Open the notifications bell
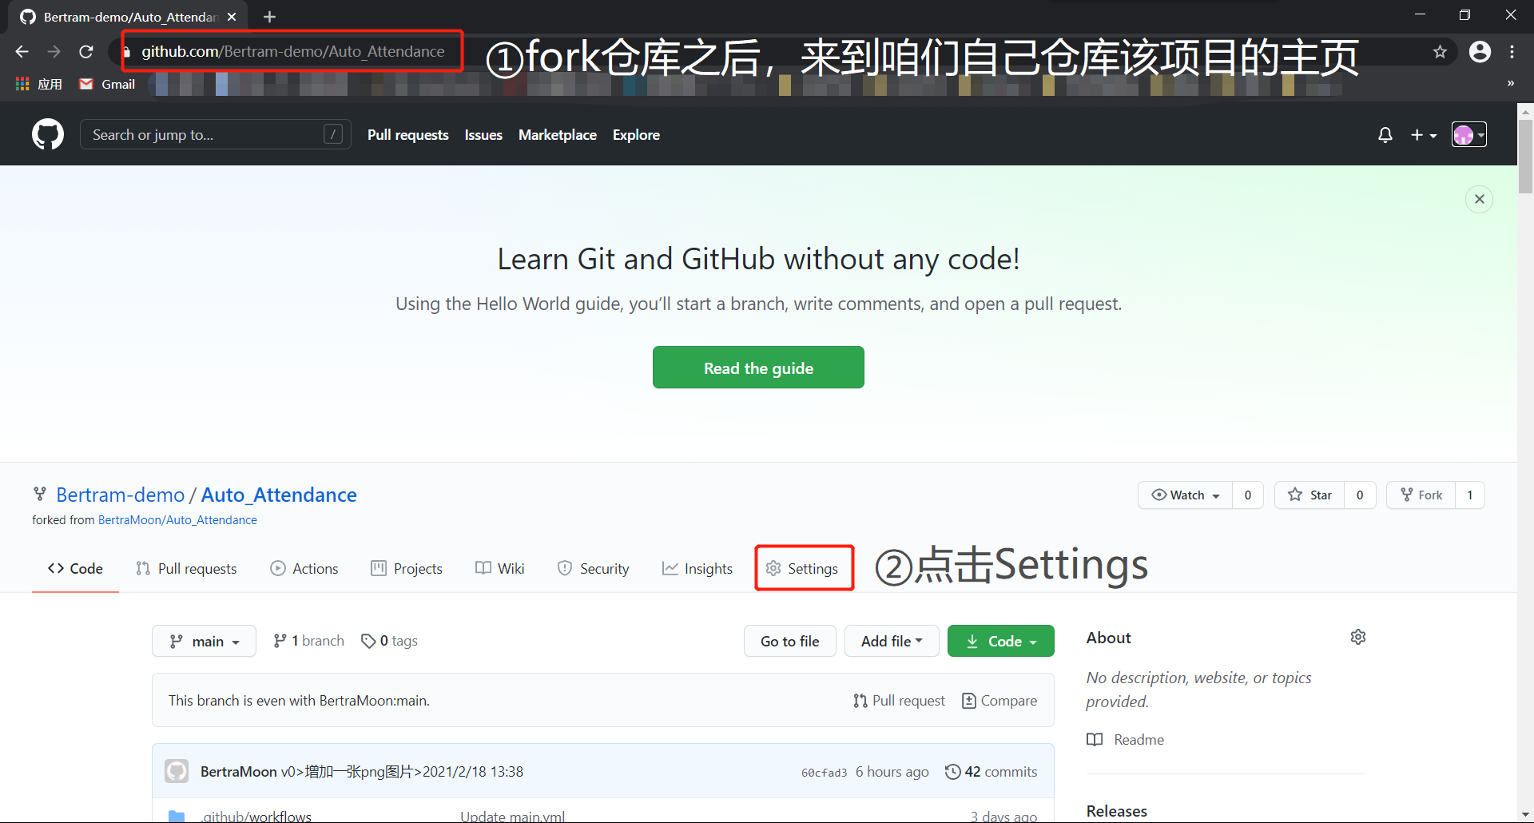Screen dimensions: 1534x823 [x=1385, y=135]
